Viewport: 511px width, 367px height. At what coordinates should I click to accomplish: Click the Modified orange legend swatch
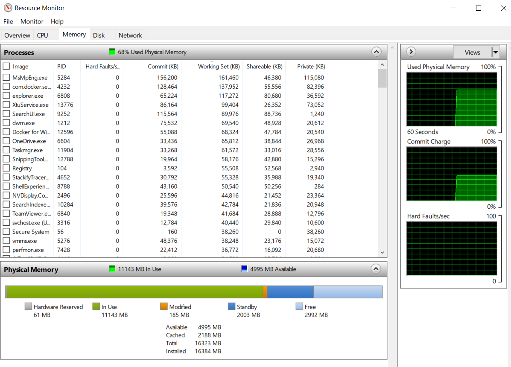[164, 306]
